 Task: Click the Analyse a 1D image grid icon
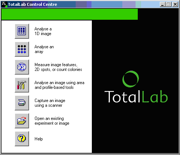click(x=22, y=31)
